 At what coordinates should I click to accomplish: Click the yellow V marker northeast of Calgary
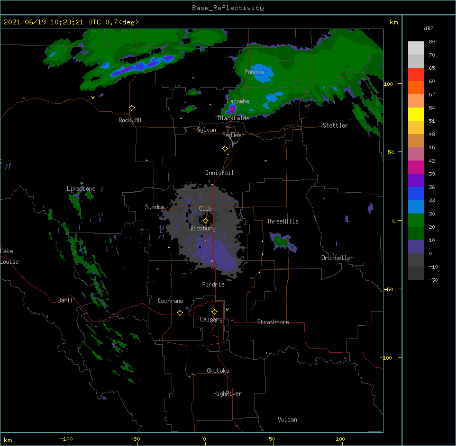point(227,309)
